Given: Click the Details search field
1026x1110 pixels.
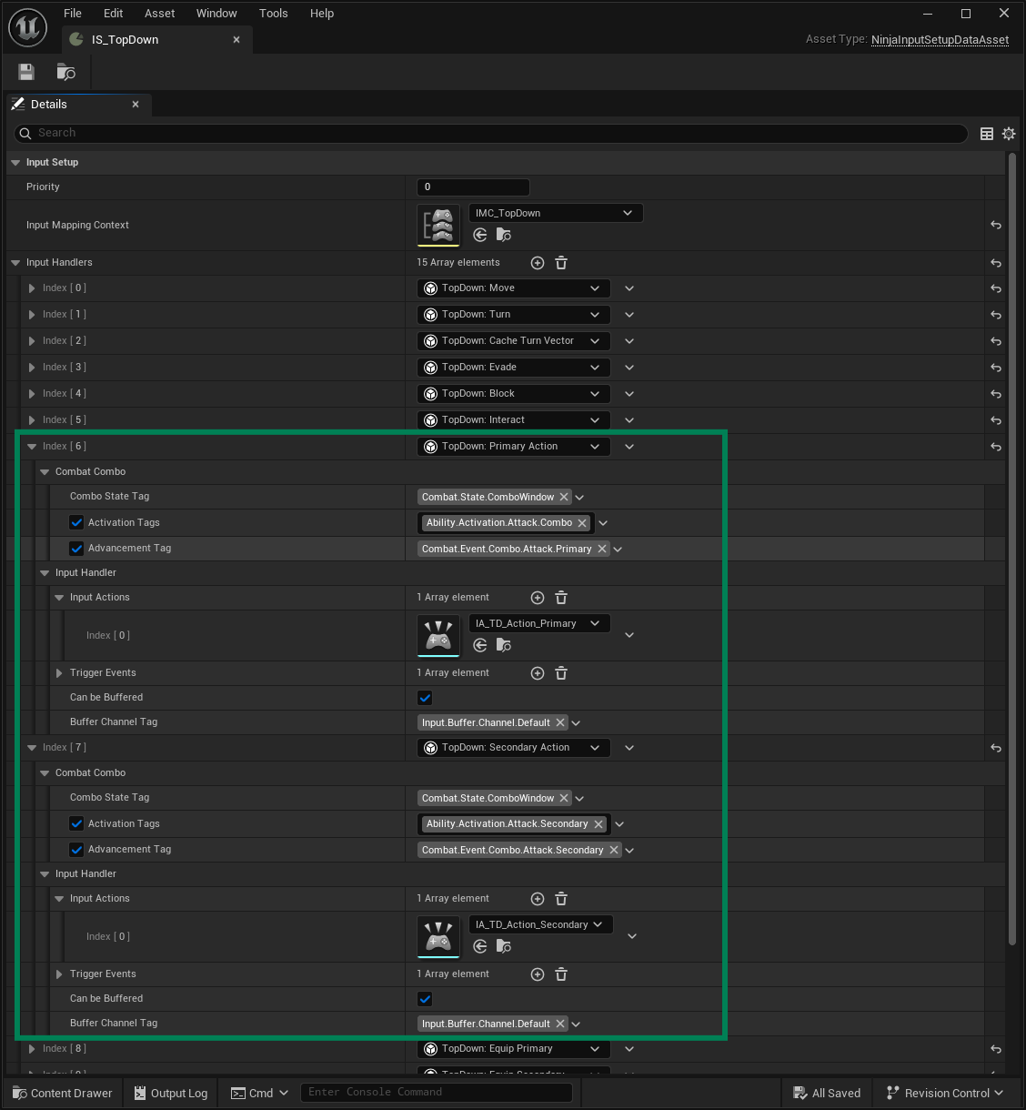Looking at the screenshot, I should [491, 134].
